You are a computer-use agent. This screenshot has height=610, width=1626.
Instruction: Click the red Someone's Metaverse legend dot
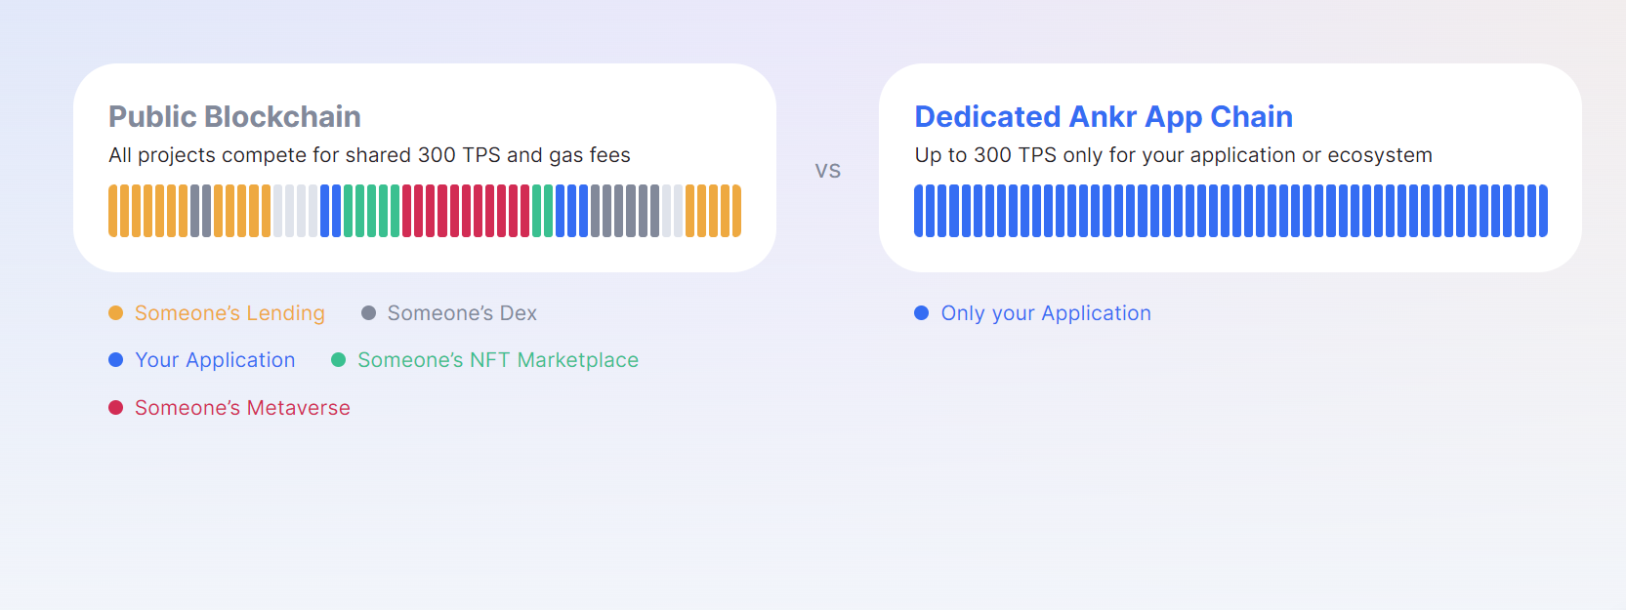tap(115, 408)
